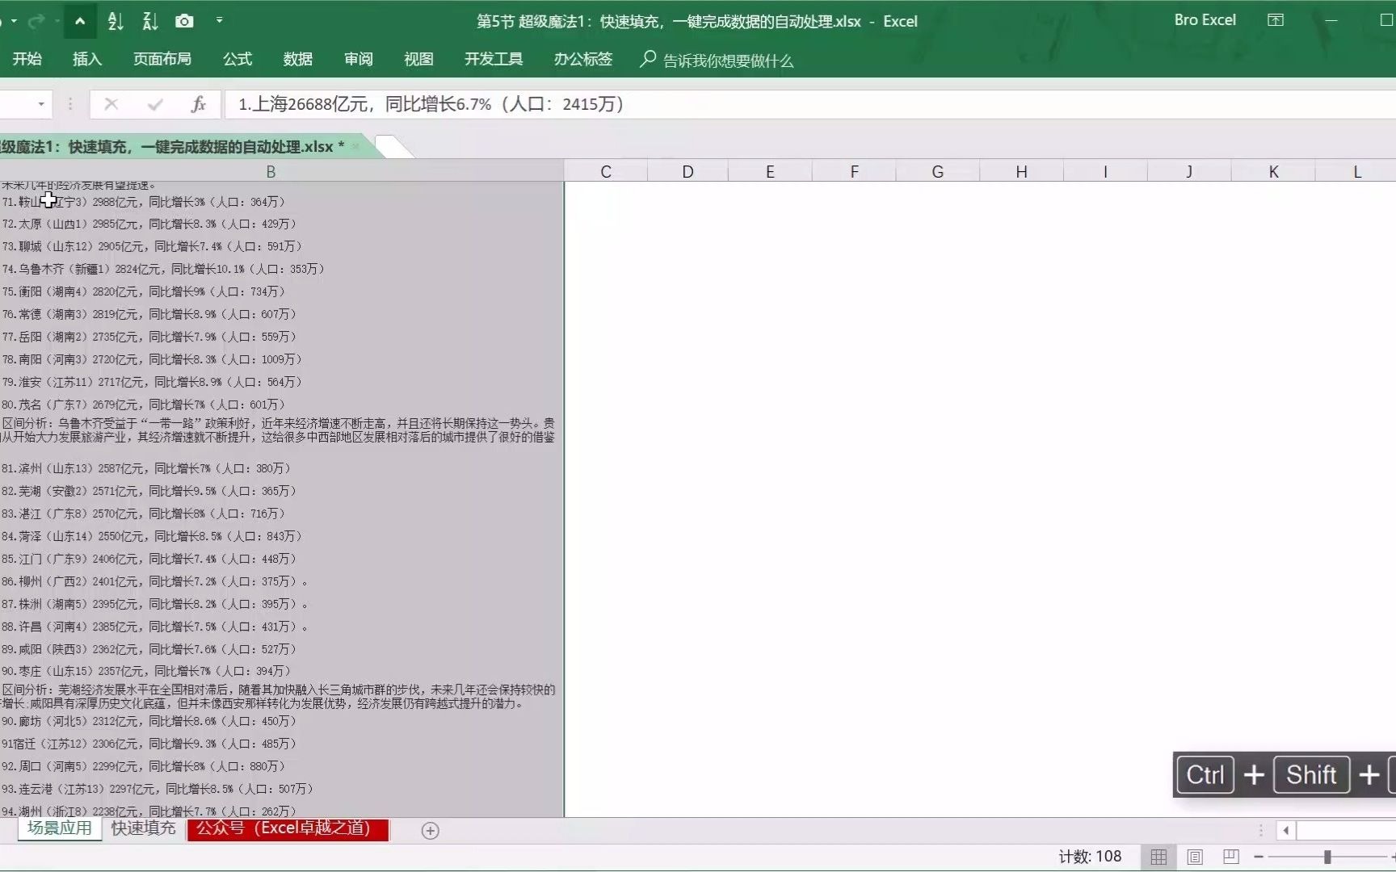Switch to the red 公众号 sheet tab

coord(288,828)
